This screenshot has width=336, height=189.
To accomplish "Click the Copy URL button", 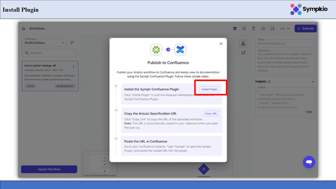I will pyautogui.click(x=211, y=113).
